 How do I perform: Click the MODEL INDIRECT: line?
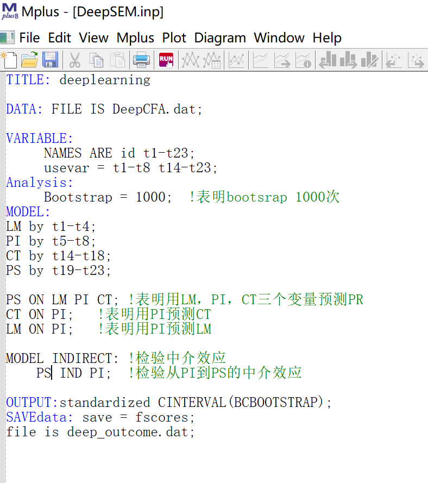tap(62, 359)
